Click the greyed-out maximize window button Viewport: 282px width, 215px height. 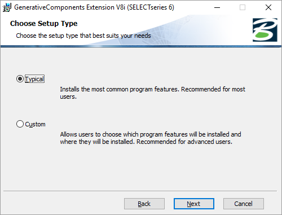(x=243, y=7)
